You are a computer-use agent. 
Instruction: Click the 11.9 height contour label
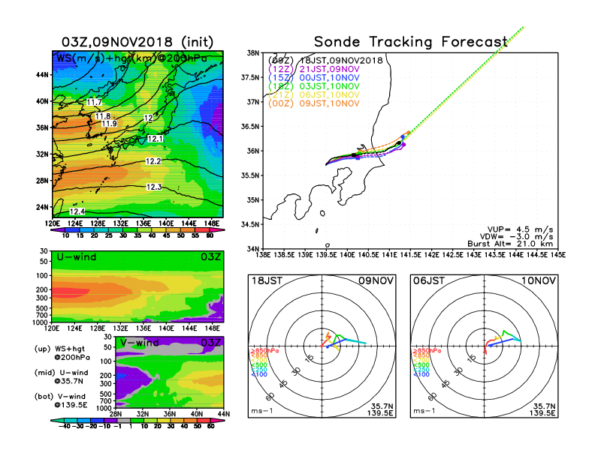point(109,124)
